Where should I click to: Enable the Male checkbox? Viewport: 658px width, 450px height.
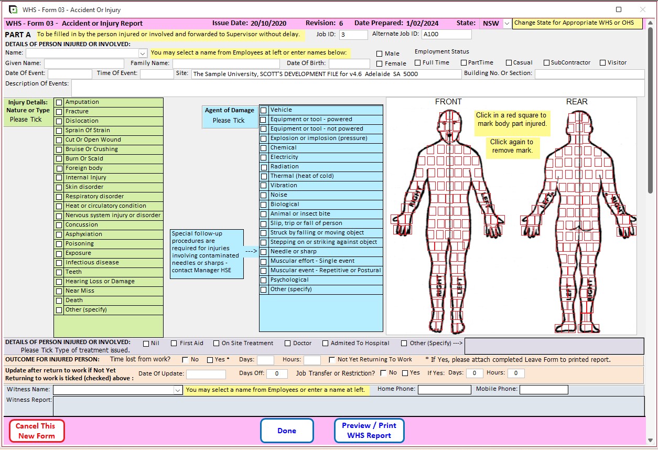pyautogui.click(x=379, y=53)
